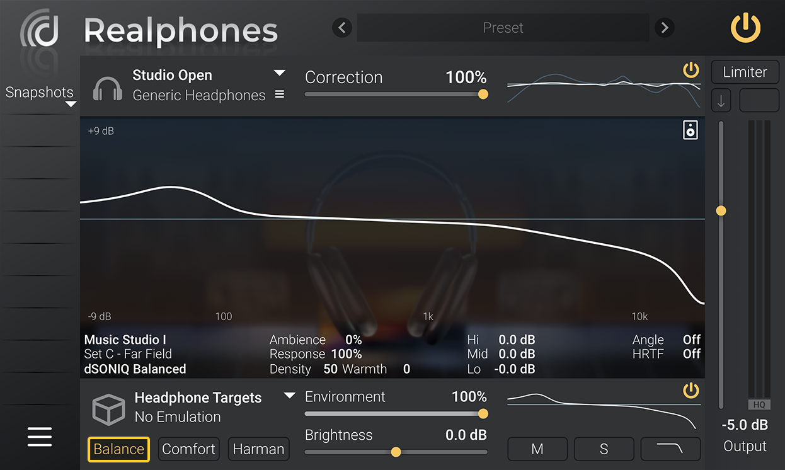Switch to the Comfort target
785x470 pixels.
tap(188, 449)
